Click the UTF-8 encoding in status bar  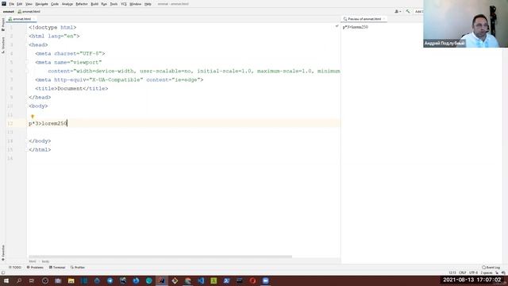[473, 272]
